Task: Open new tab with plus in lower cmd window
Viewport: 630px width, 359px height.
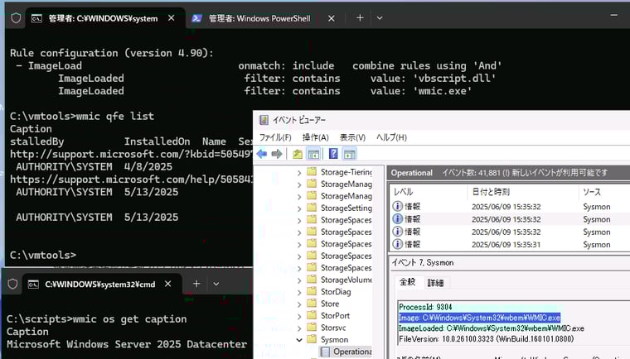Action: pos(196,284)
